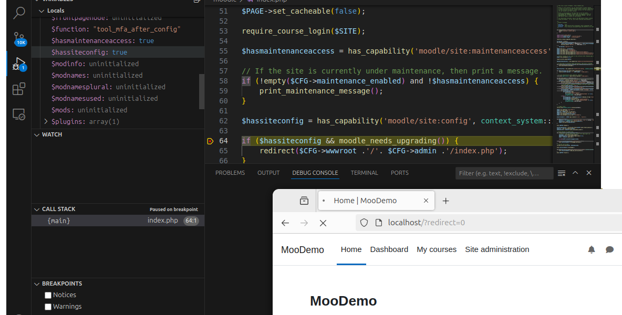This screenshot has width=622, height=315.
Task: Open Site administration nav link
Action: pos(497,249)
